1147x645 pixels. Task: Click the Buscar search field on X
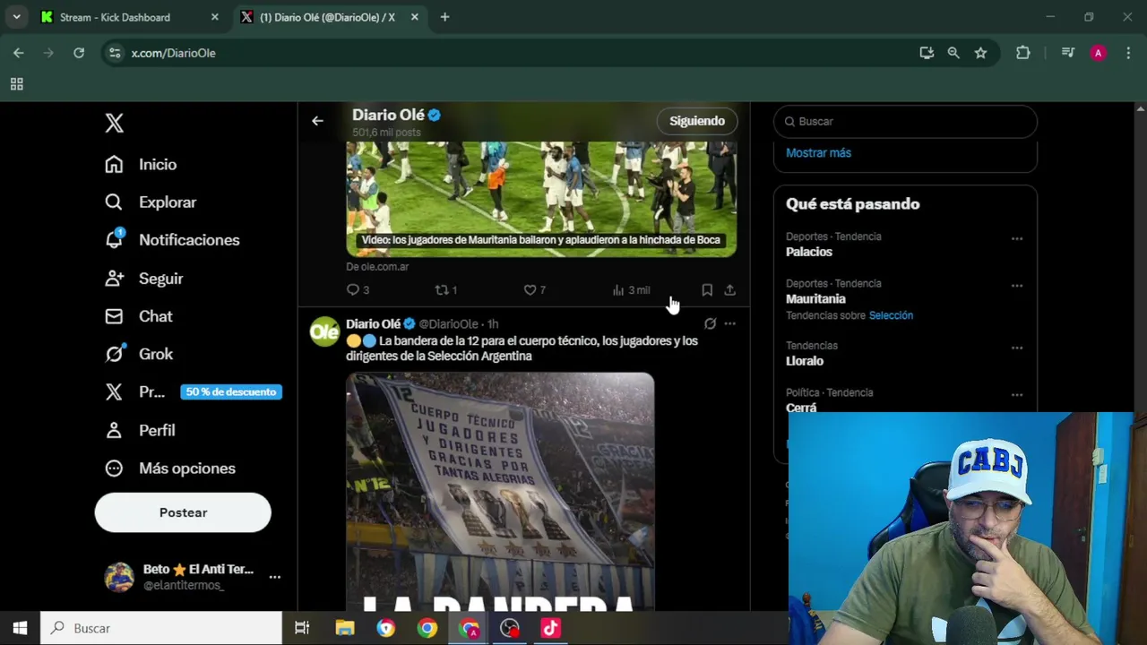click(905, 121)
